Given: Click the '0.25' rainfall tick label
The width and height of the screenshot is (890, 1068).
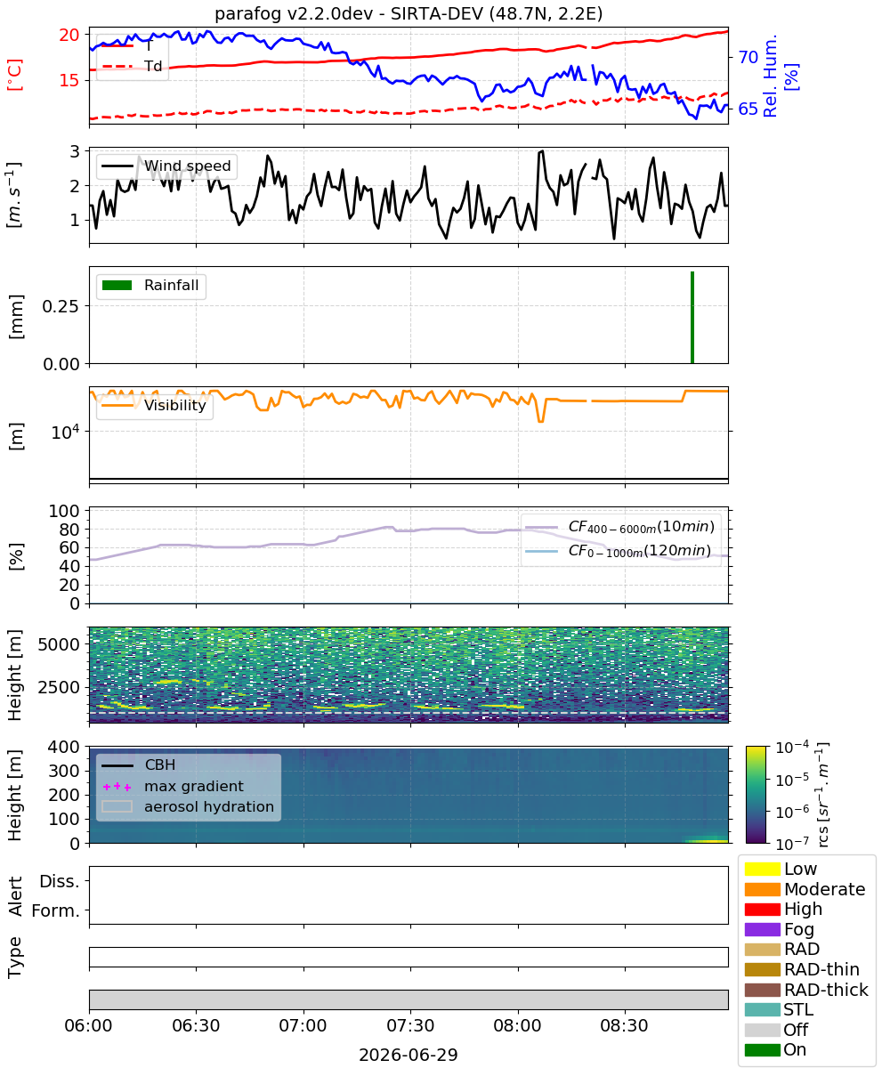Looking at the screenshot, I should 61,306.
